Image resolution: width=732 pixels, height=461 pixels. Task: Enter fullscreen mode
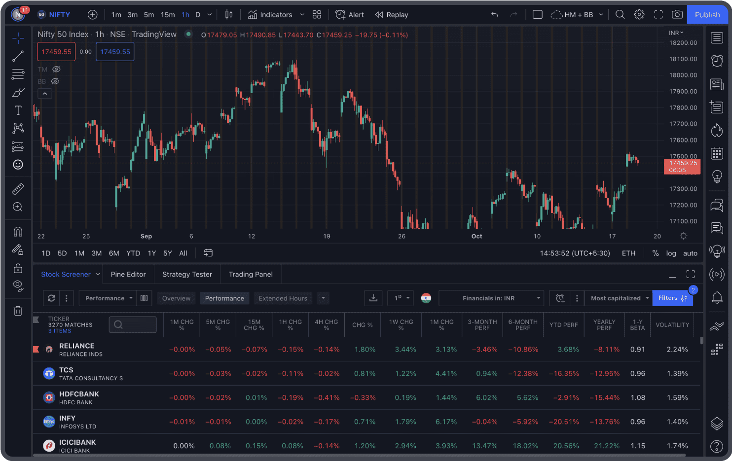coord(659,15)
